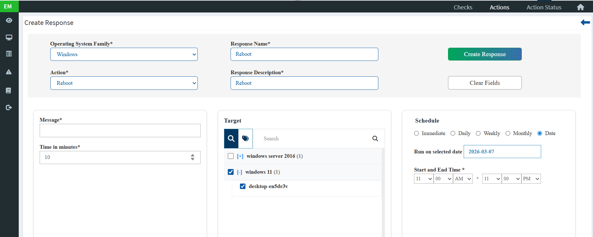The width and height of the screenshot is (593, 237).
Task: Check the windows server 2016 checkbox
Action: point(231,156)
